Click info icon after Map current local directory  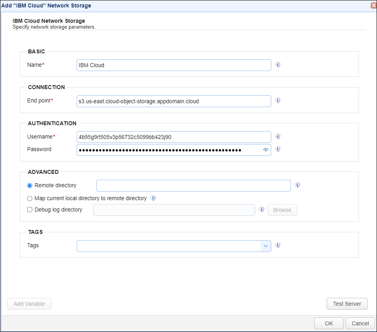(153, 198)
